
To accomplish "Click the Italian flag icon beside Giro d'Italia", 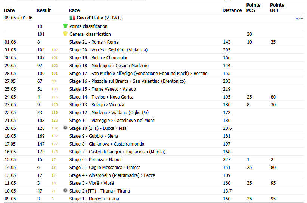I will point(72,18).
